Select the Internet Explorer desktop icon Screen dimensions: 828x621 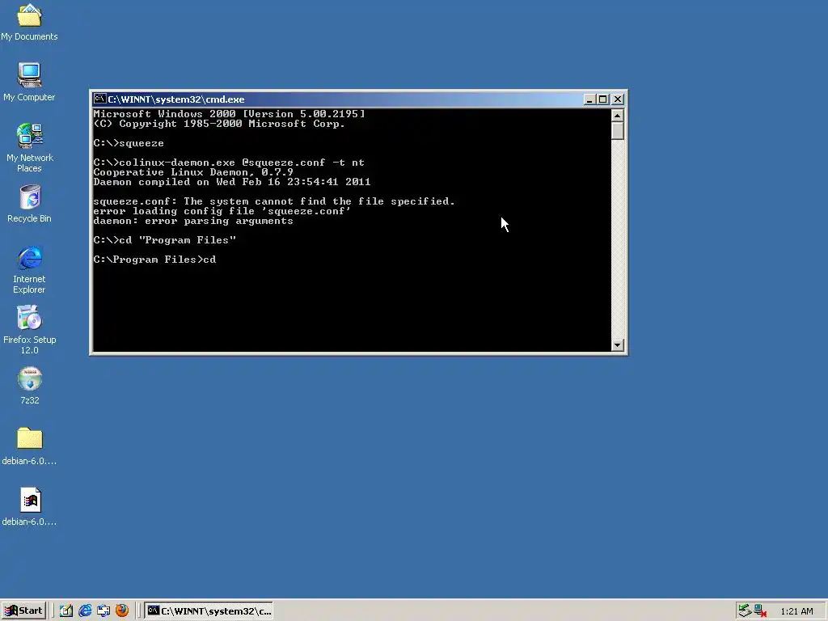coord(29,269)
